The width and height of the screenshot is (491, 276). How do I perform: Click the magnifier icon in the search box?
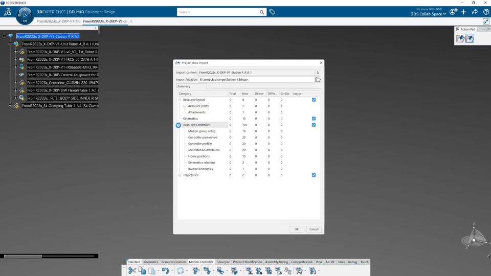(x=262, y=12)
